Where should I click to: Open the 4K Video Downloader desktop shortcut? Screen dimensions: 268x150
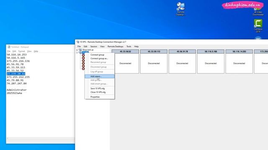click(x=258, y=12)
